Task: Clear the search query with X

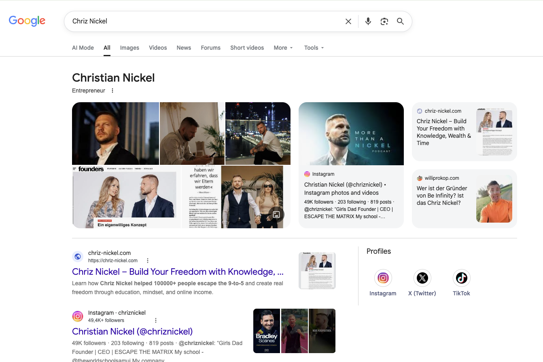Action: (348, 21)
